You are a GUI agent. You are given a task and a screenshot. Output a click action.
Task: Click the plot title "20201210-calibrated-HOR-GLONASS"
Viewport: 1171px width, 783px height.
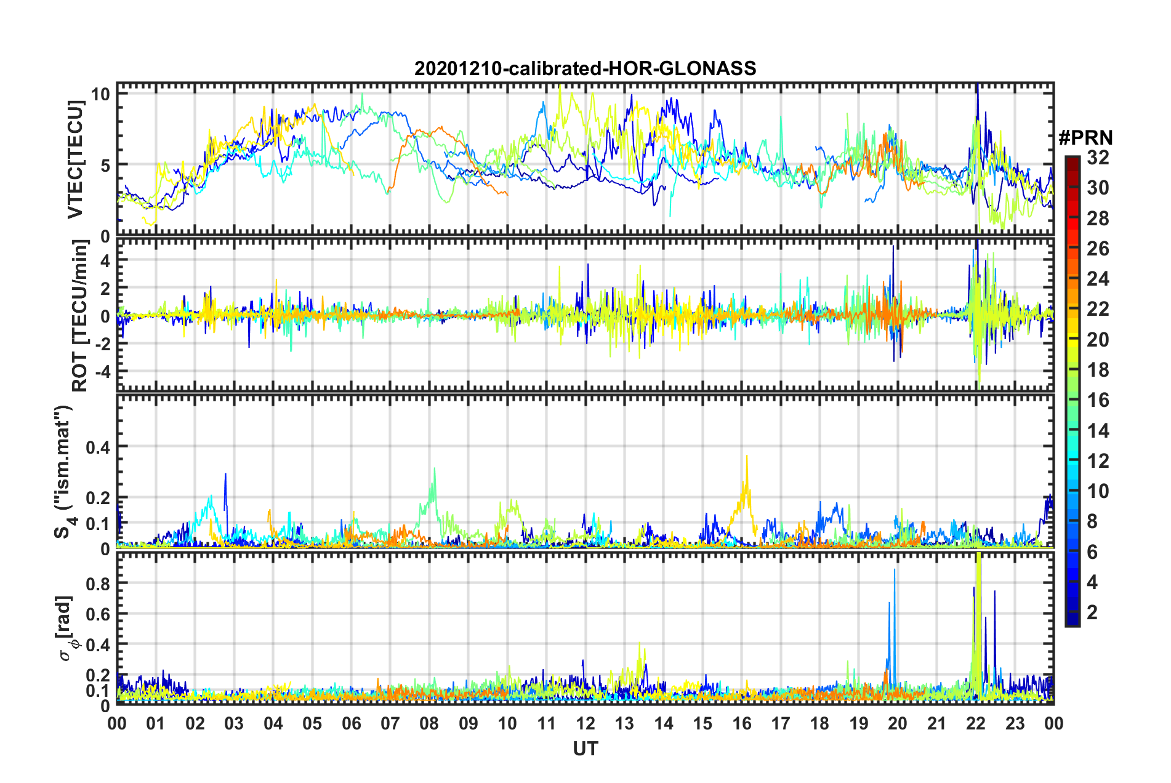585,68
